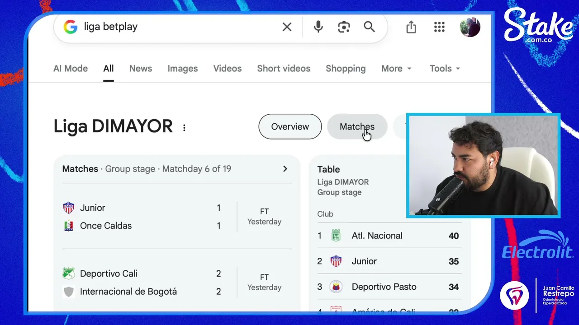
Task: Click the Junior crest in the Table
Action: (x=336, y=261)
